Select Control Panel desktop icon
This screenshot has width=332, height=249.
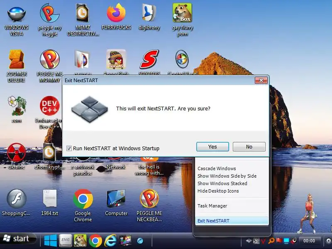tap(182, 63)
